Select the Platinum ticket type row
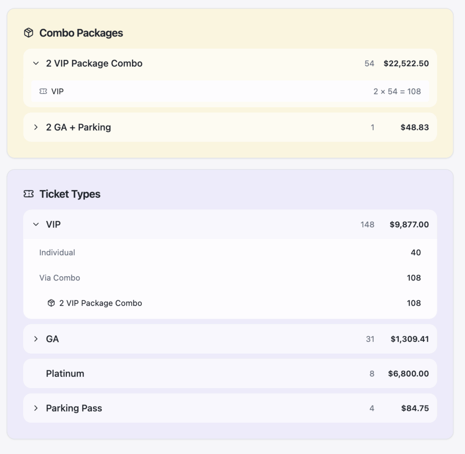Screen dimensions: 465x454 [x=65, y=374]
